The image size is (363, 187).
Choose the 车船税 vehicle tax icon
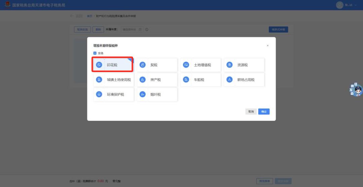[186, 80]
